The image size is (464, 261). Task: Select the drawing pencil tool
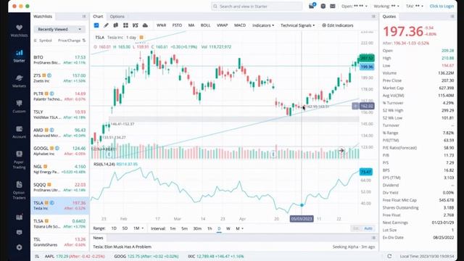tap(106, 25)
